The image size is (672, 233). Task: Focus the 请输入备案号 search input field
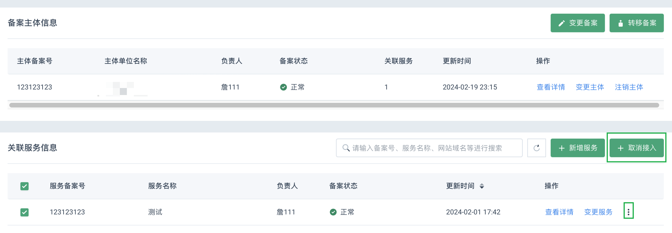(429, 148)
